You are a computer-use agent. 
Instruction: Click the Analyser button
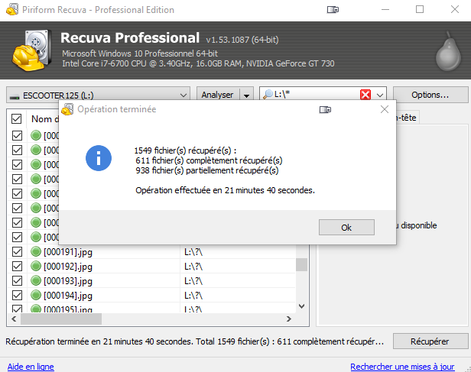point(217,95)
